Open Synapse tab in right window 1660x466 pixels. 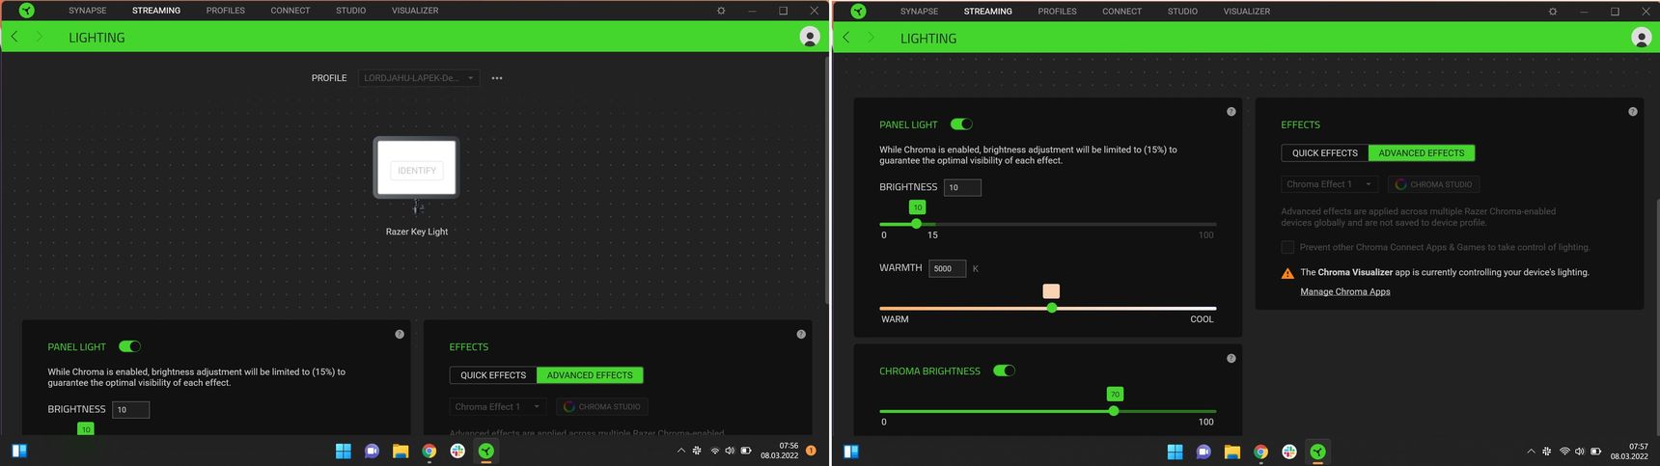click(919, 12)
